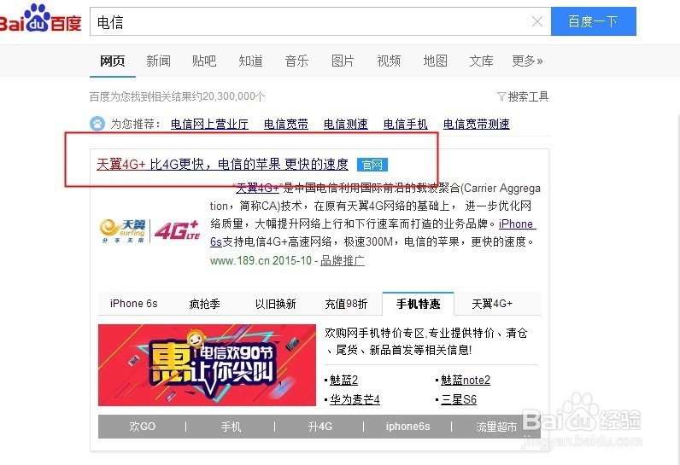Click the 天翼 4G+ LTE logo image
This screenshot has width=680, height=465.
(150, 230)
